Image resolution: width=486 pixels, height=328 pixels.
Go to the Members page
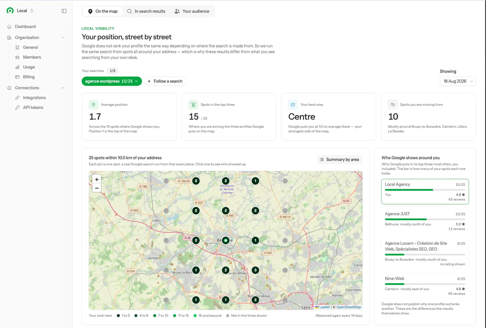coord(32,57)
